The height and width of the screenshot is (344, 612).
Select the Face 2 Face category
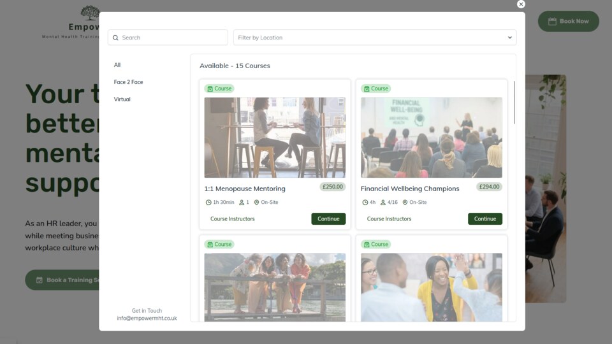(x=128, y=82)
